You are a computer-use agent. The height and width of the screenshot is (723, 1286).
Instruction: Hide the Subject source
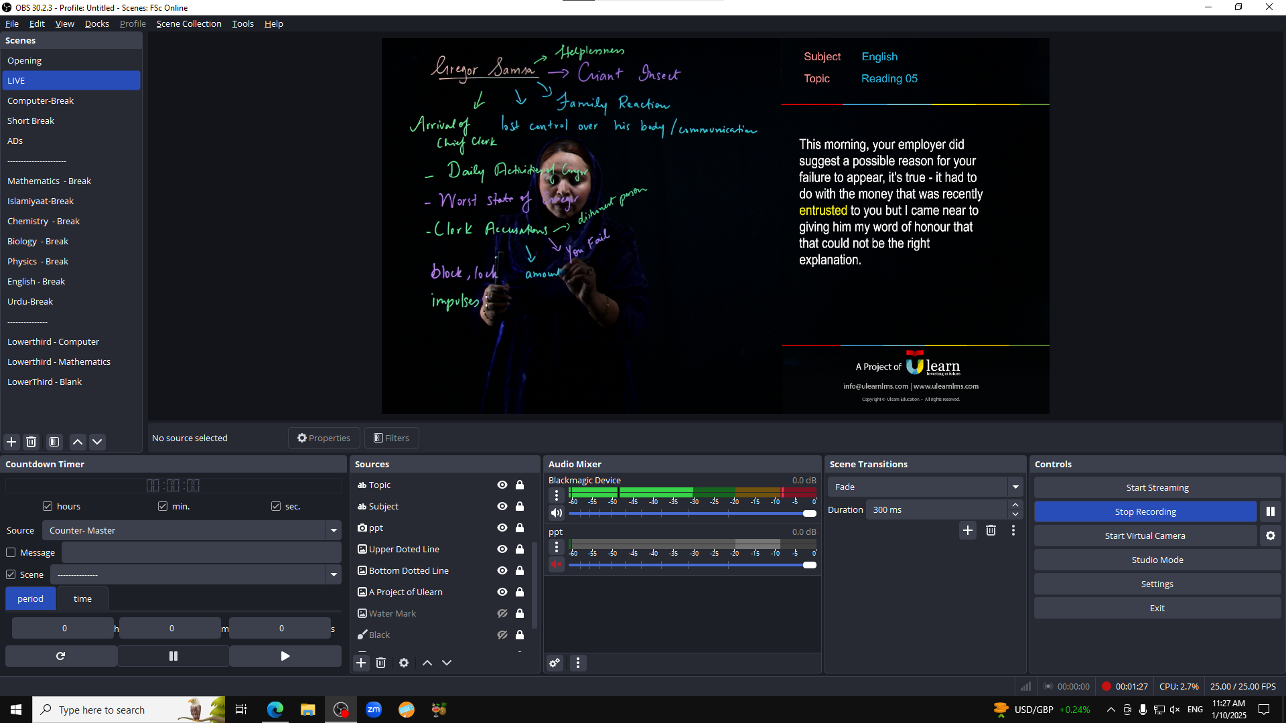502,506
